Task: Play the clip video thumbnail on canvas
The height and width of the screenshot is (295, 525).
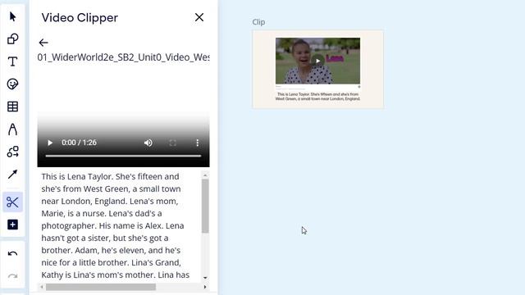Action: coord(317,61)
